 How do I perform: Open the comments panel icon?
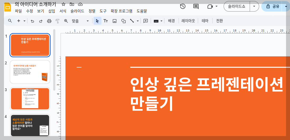[x=196, y=6]
